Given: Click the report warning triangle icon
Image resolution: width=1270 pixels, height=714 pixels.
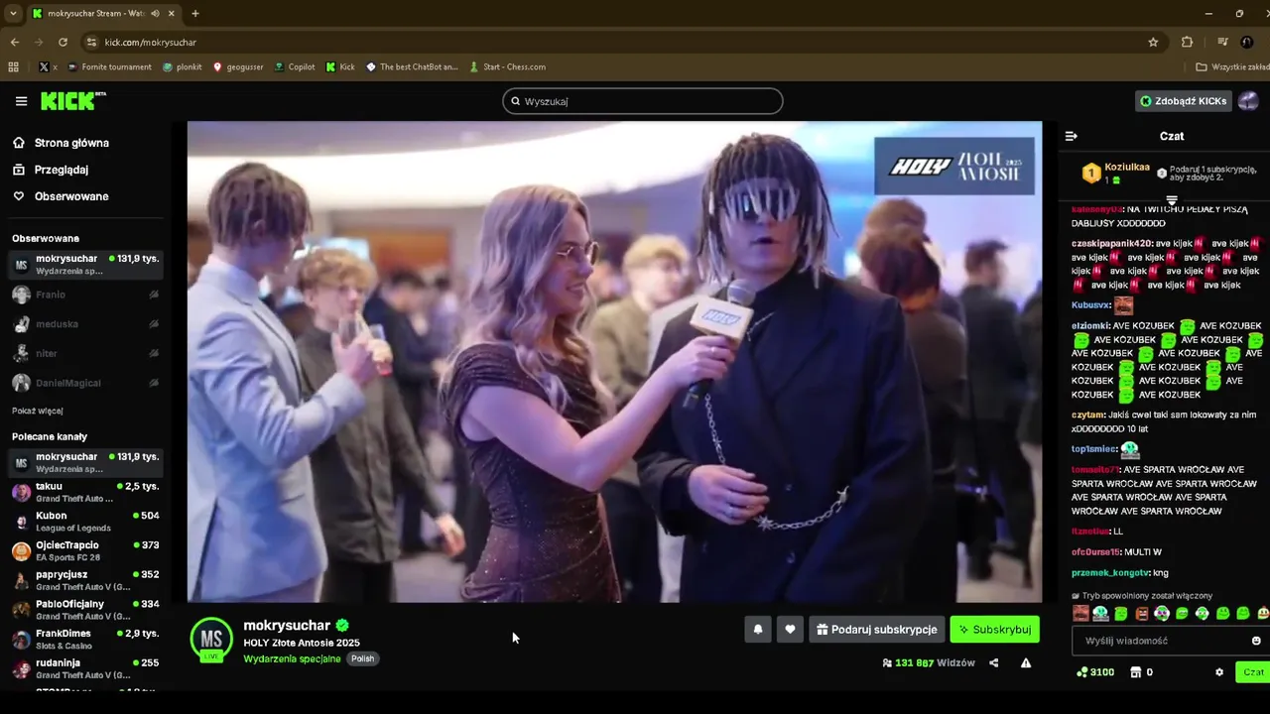Looking at the screenshot, I should pos(1026,663).
